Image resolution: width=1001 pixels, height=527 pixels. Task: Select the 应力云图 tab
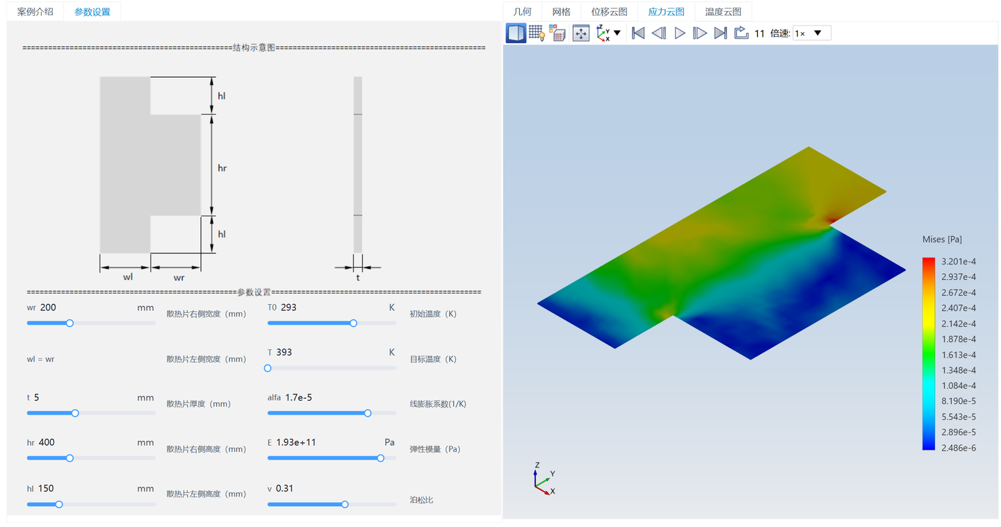click(x=667, y=11)
